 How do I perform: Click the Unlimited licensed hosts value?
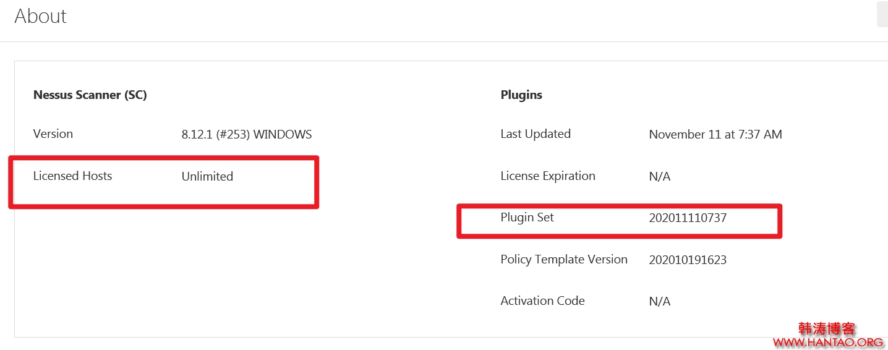[x=207, y=177]
